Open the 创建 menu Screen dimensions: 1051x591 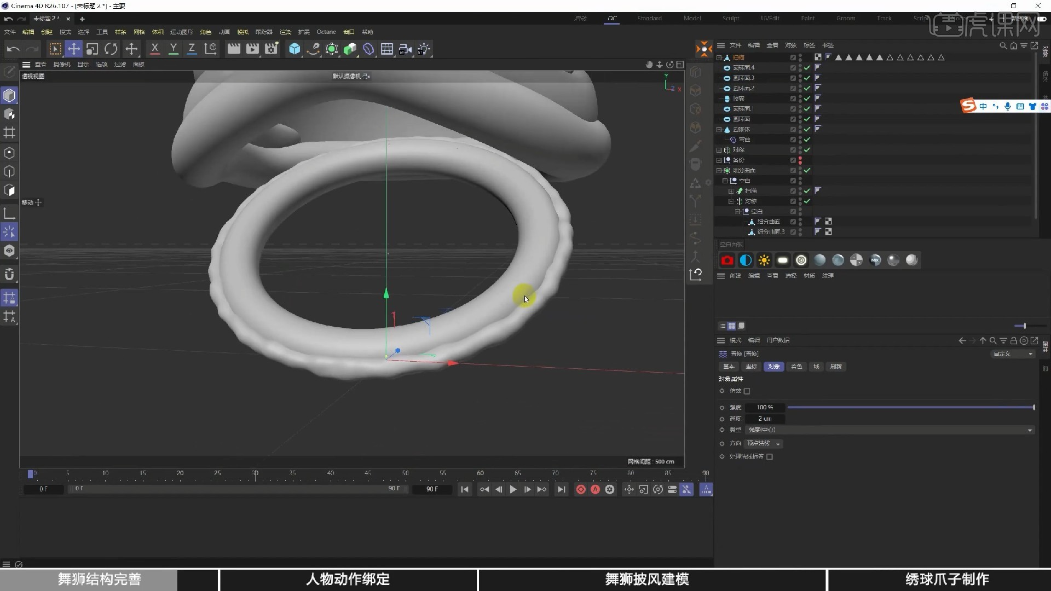(x=47, y=32)
